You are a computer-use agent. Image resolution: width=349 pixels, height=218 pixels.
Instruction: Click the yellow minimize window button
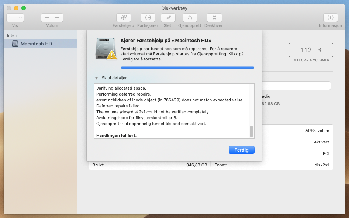point(16,8)
